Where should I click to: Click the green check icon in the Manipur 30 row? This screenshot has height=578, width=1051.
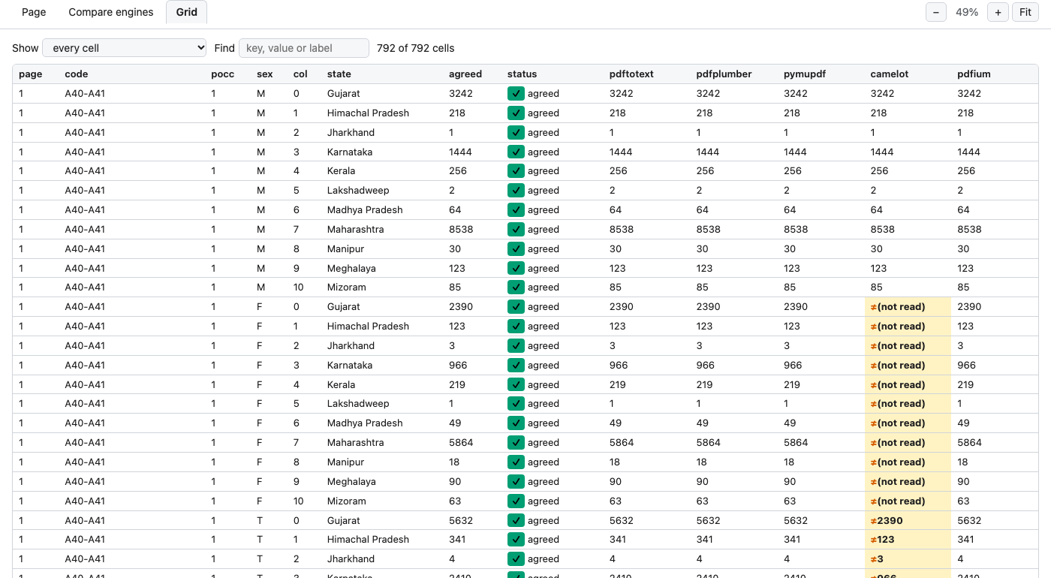coord(515,249)
